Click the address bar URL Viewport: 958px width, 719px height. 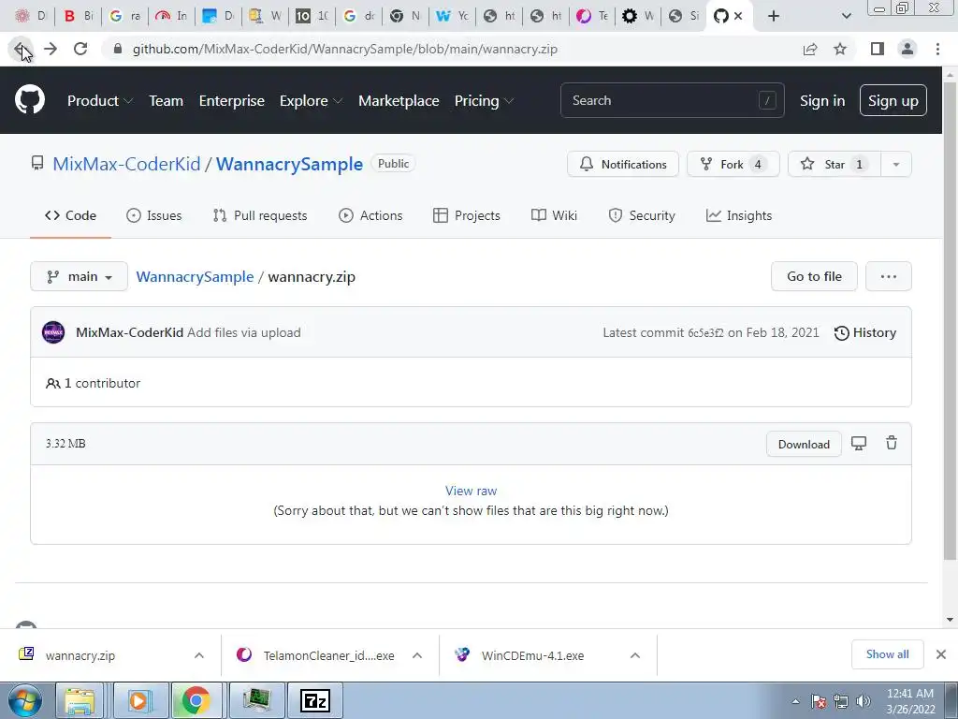pyautogui.click(x=344, y=49)
